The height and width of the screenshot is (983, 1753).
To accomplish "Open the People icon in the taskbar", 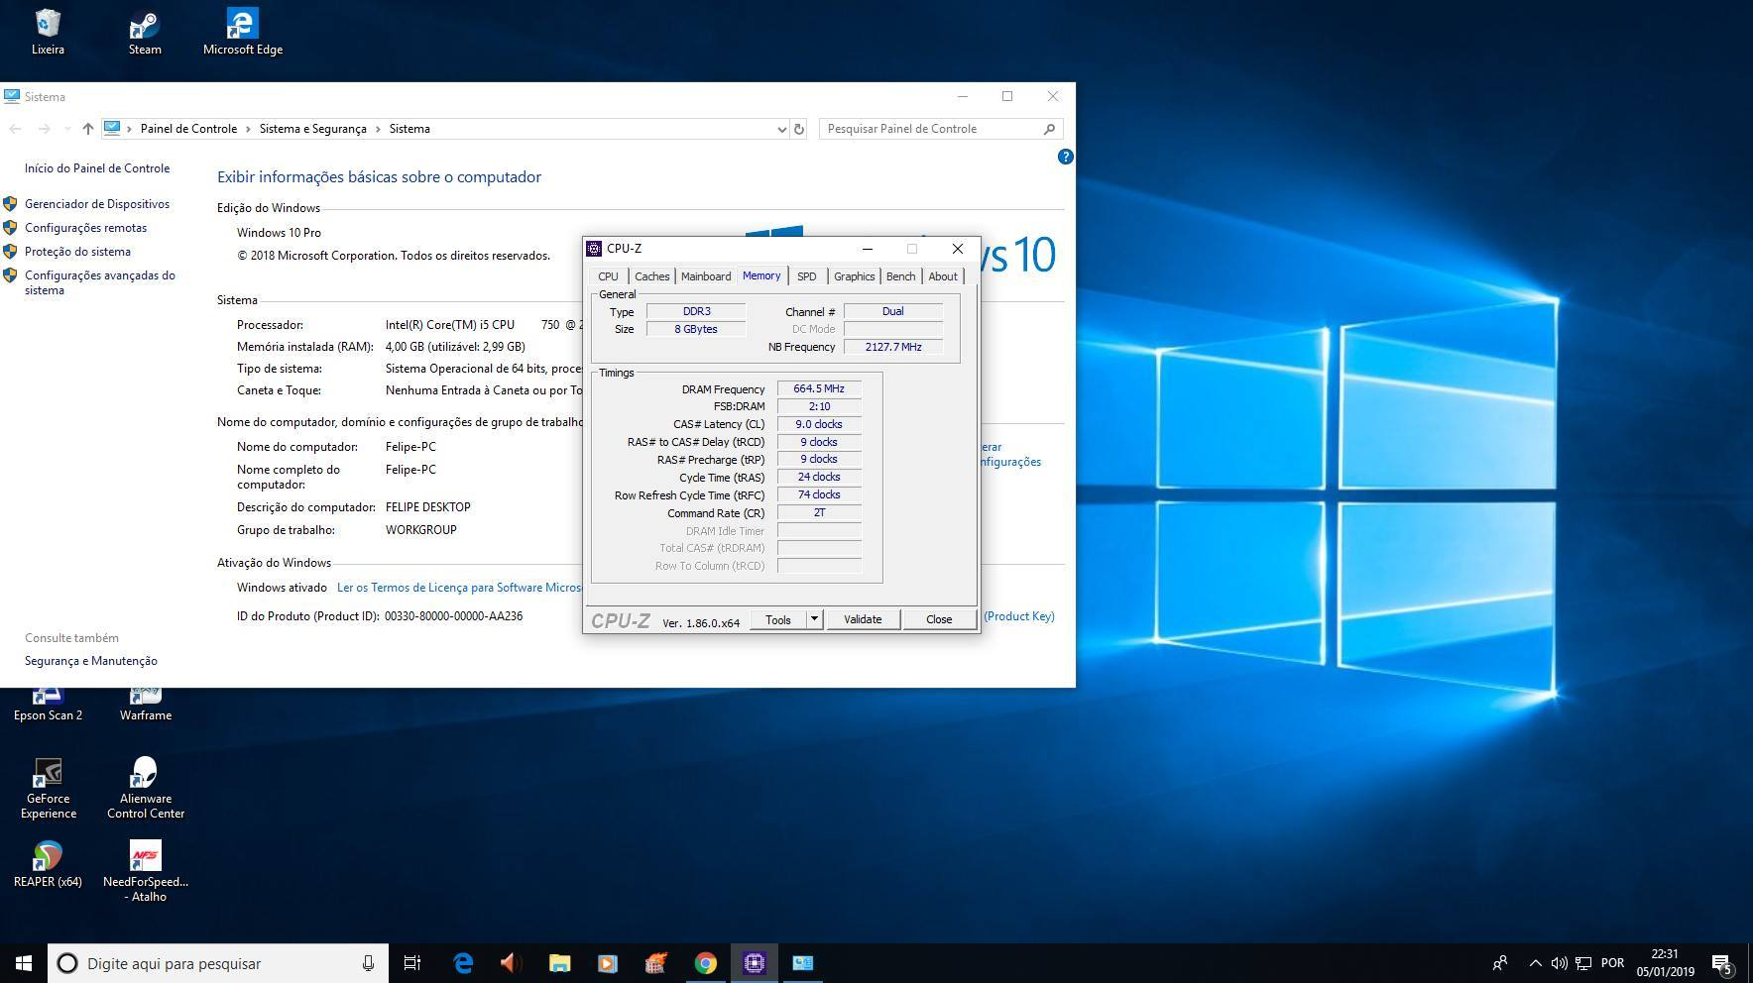I will click(1500, 963).
